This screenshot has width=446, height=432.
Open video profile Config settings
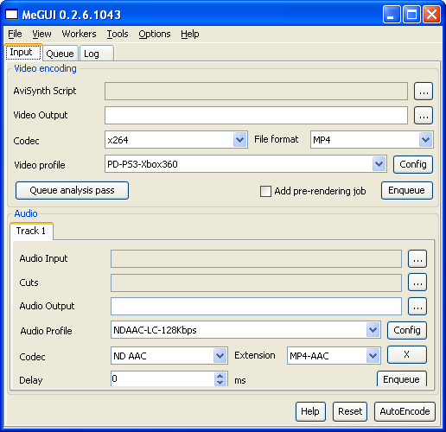[x=413, y=164]
